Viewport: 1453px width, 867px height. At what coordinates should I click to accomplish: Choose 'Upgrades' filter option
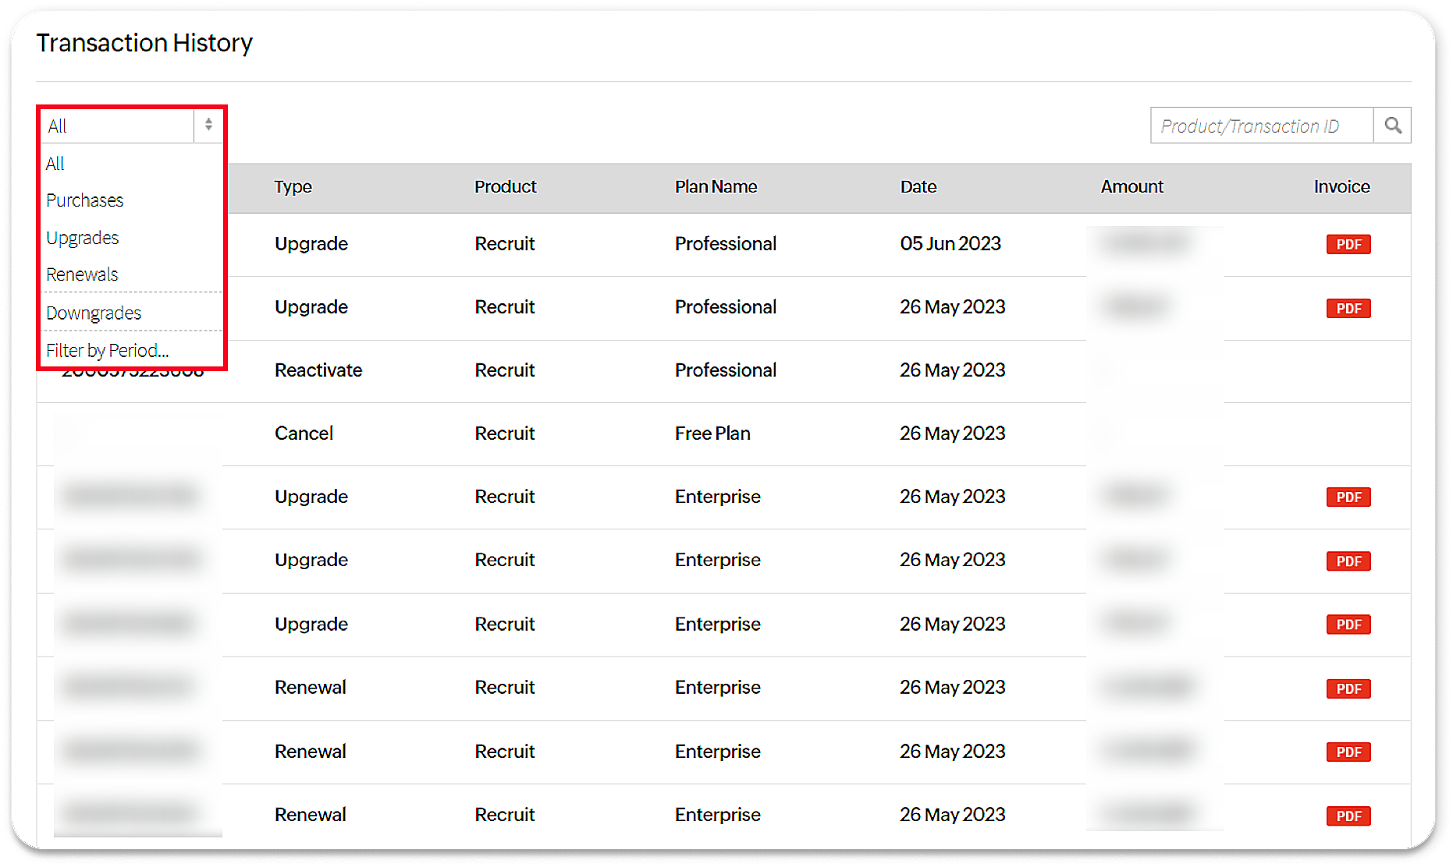82,238
